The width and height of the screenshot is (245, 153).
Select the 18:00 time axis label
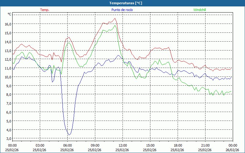178,145
